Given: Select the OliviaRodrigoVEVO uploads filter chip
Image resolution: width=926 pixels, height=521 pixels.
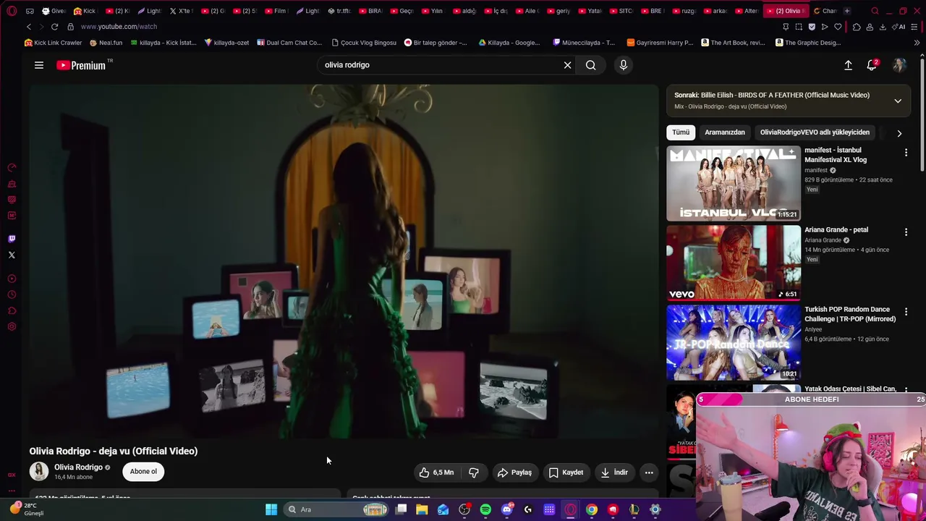Looking at the screenshot, I should tap(815, 132).
